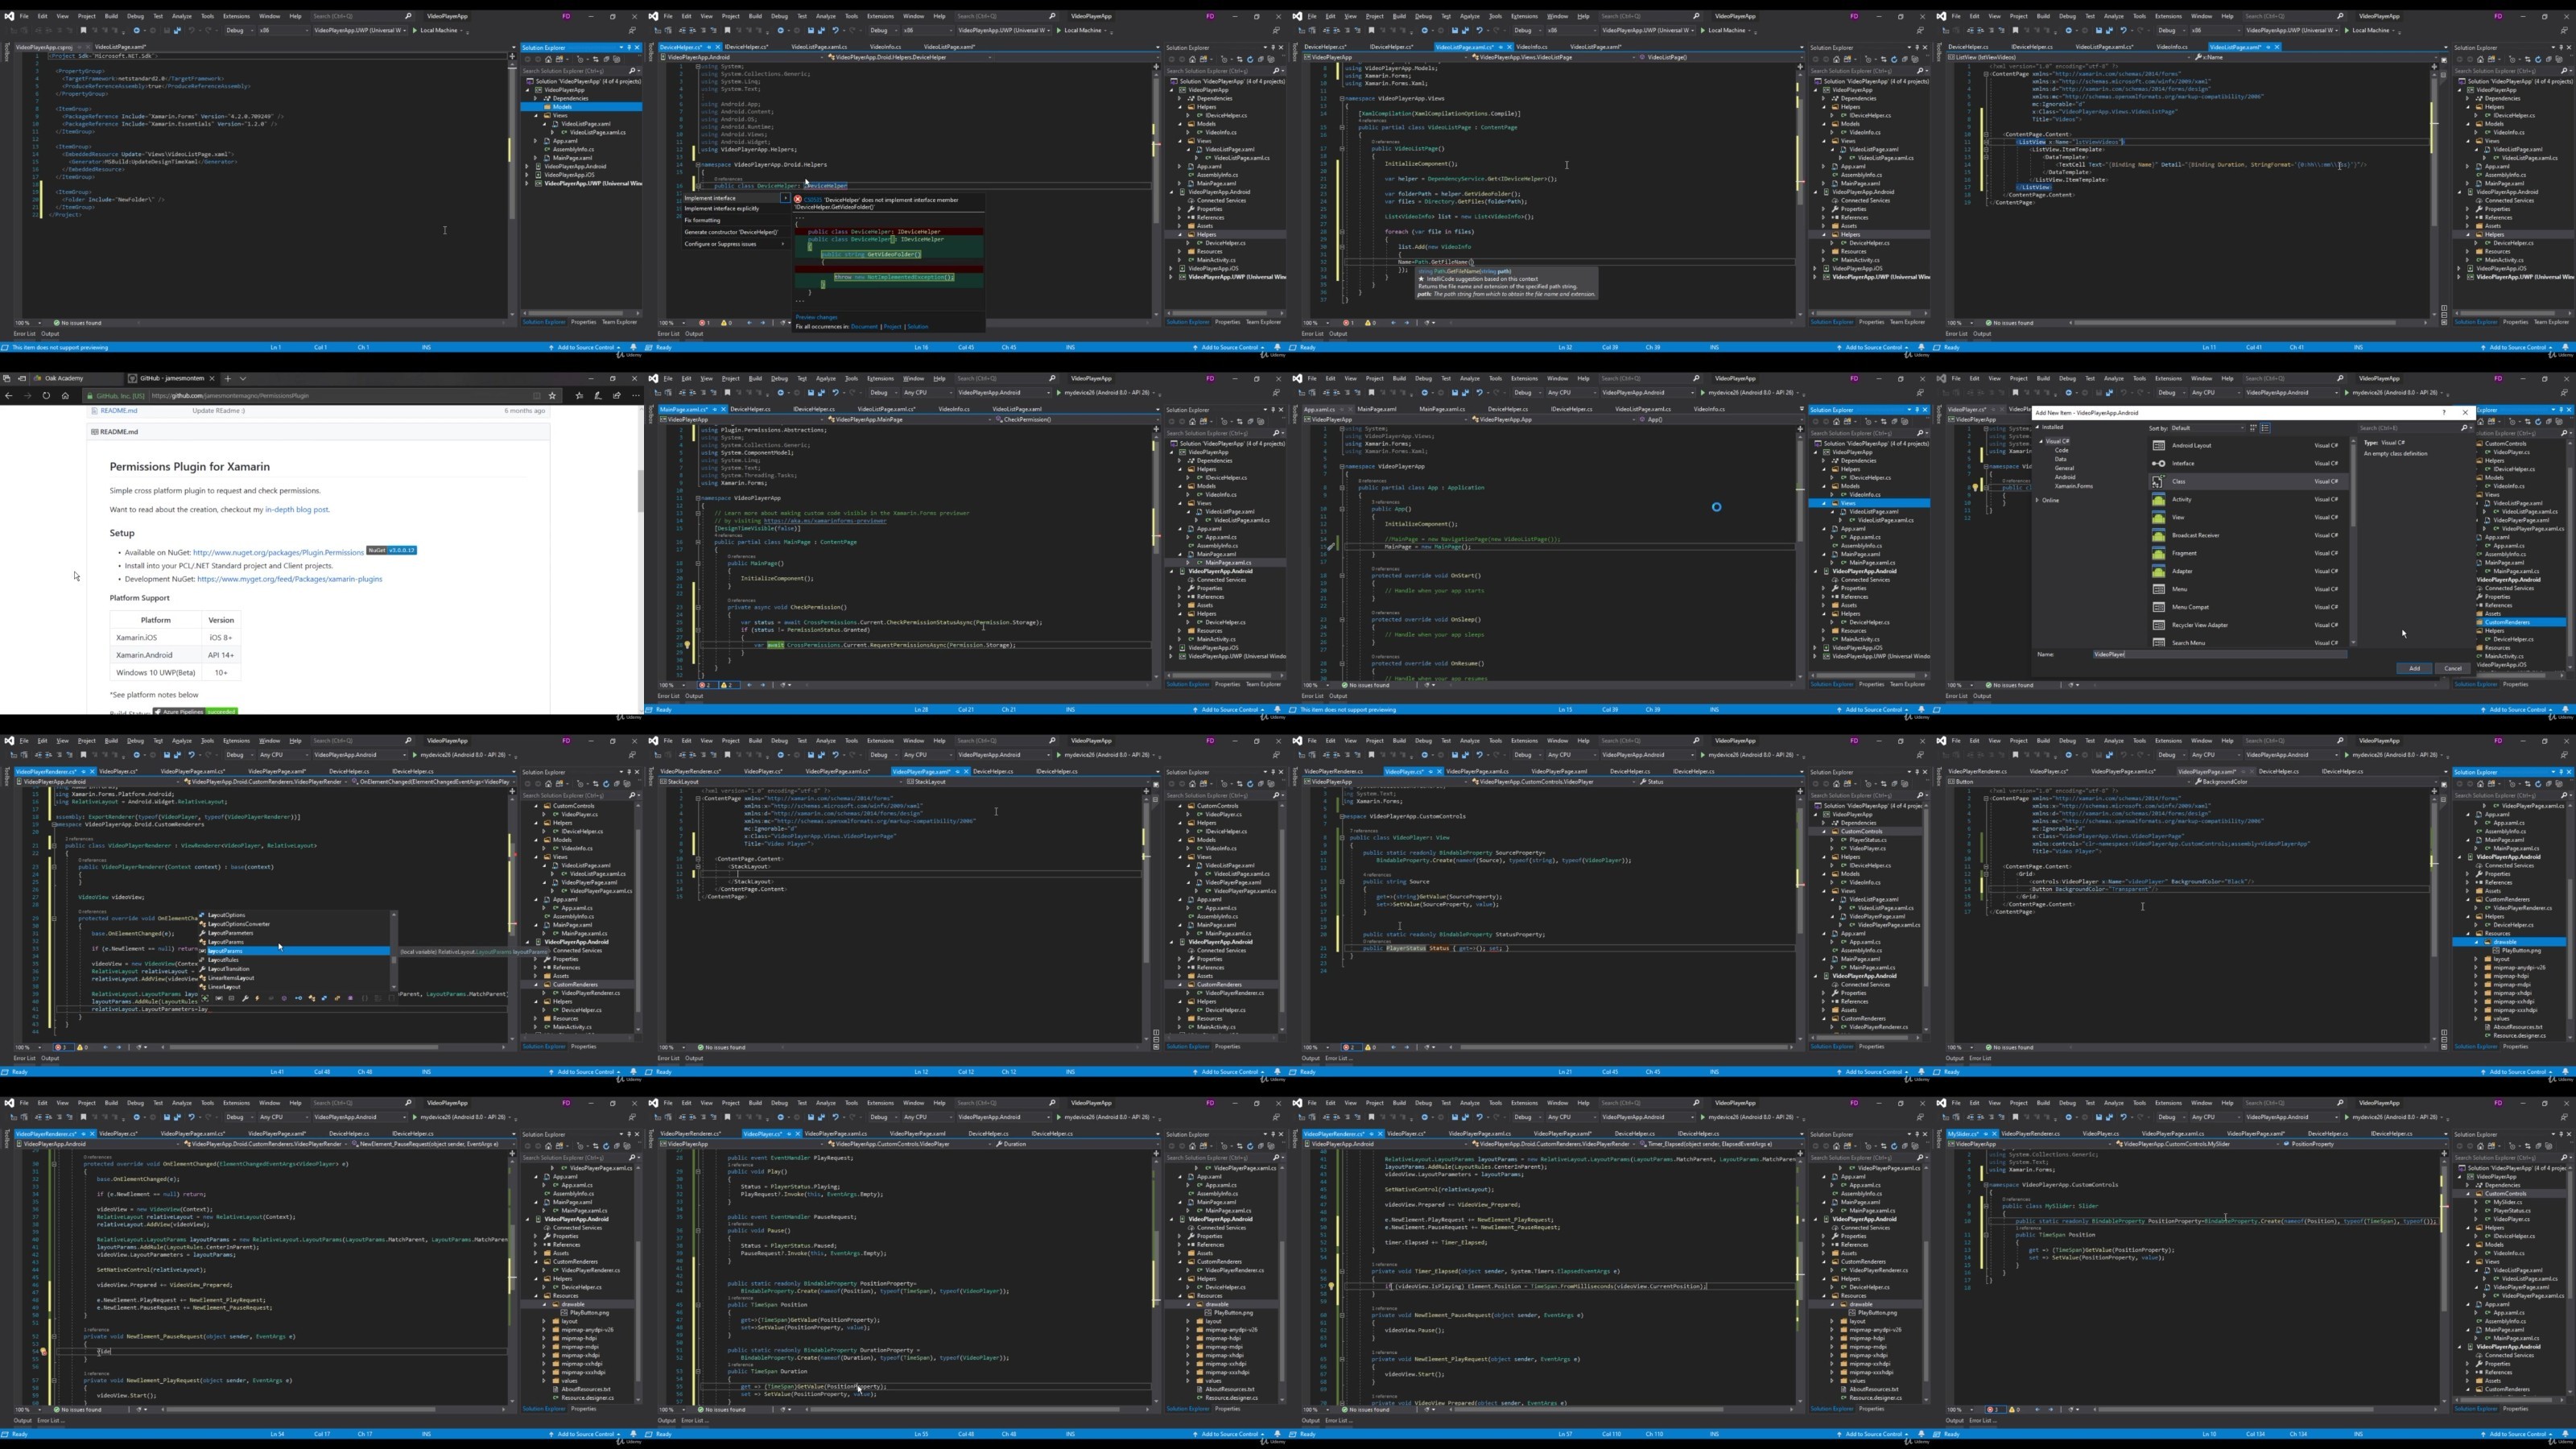Click Add in the Add New Item dialog
Viewport: 2576px width, 1449px height.
(x=2414, y=668)
